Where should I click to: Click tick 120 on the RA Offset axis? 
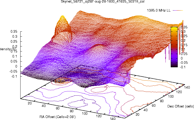[99, 116]
